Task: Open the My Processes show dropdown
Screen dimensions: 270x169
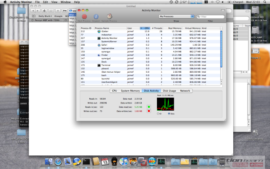Action: (176, 16)
